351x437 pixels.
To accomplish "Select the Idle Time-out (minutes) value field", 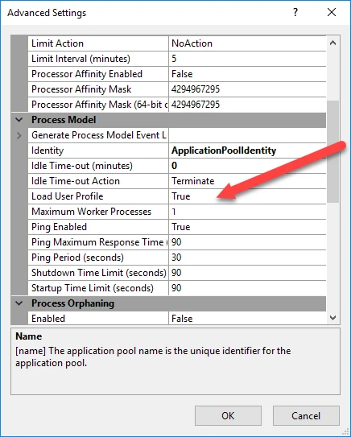I will tap(247, 166).
